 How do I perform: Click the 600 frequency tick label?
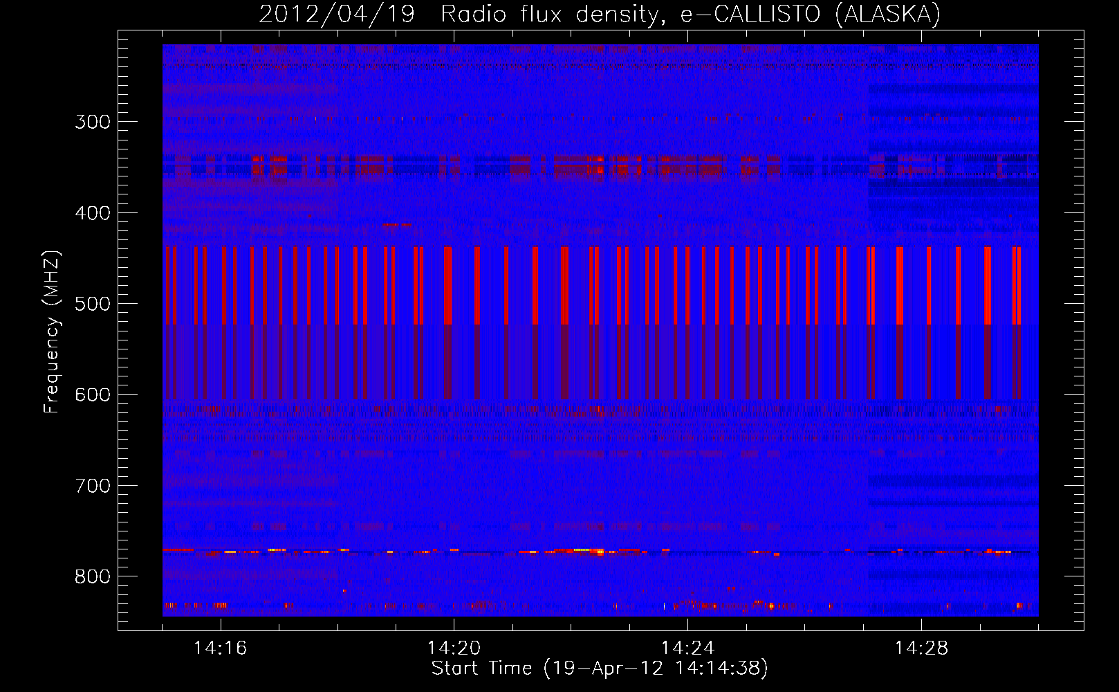pos(93,395)
